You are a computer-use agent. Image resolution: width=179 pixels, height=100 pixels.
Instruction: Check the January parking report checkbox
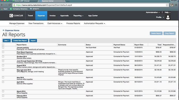(3, 48)
